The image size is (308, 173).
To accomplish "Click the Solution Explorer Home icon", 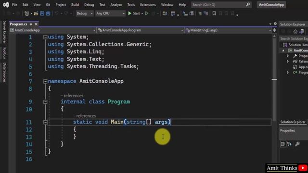I will point(295,31).
